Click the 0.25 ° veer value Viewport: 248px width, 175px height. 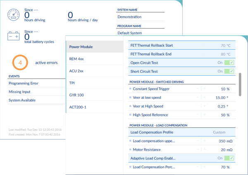(x=223, y=106)
